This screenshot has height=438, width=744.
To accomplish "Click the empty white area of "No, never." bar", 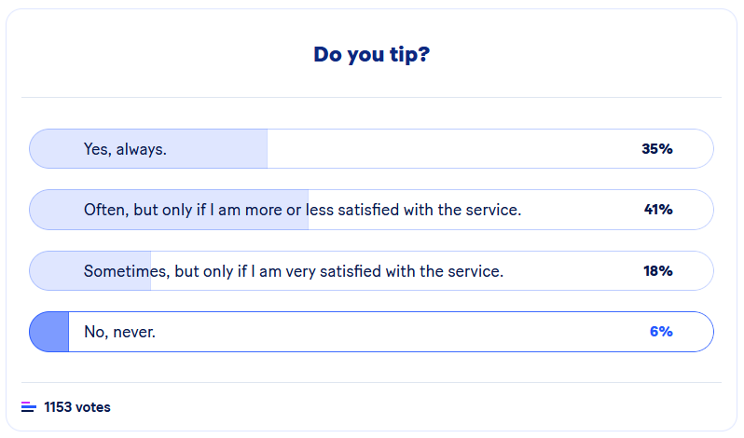I will pos(392,332).
